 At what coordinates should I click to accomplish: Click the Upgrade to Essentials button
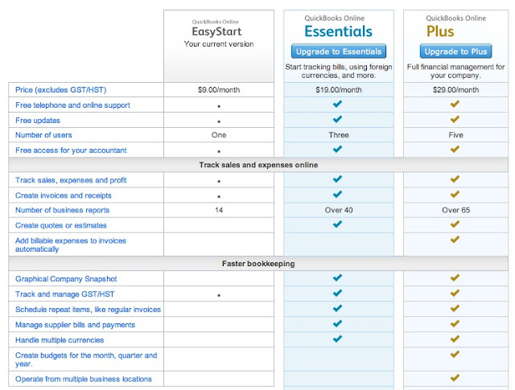(338, 51)
